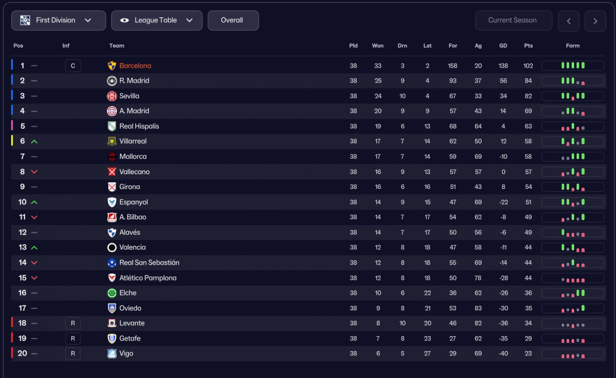Click the Elche club badge icon

tap(112, 293)
